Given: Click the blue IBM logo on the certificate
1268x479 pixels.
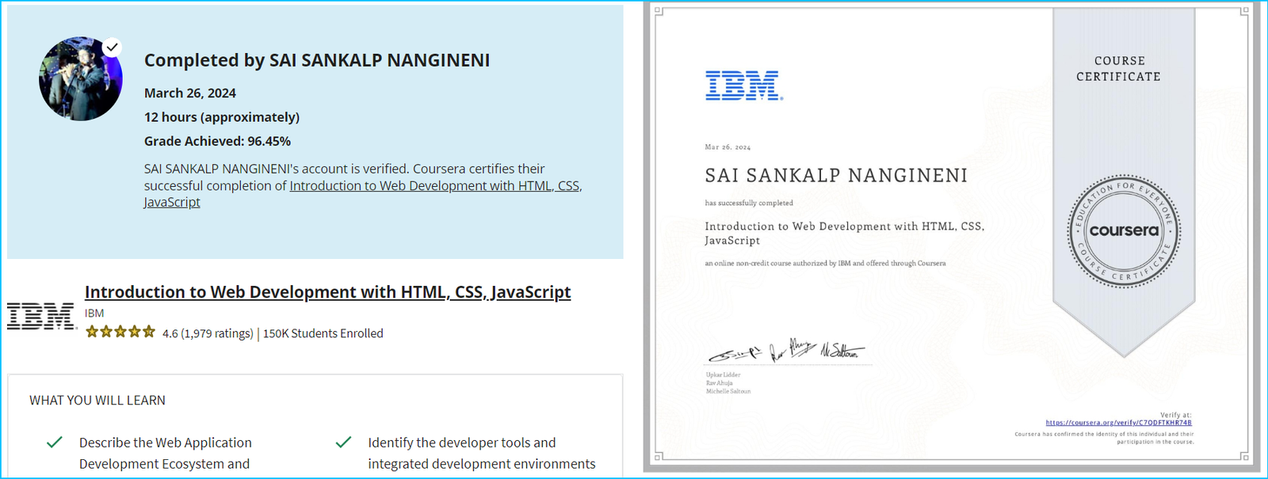Looking at the screenshot, I should (744, 86).
